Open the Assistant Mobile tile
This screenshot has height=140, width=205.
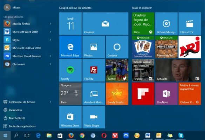(94, 94)
